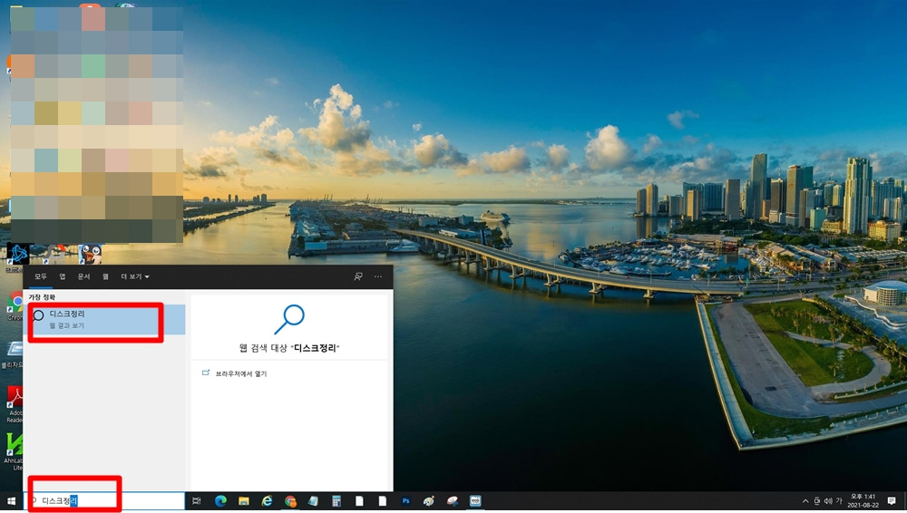Viewport: 907px width, 513px height.
Task: Select the 디스크정리 web result
Action: pos(106,319)
